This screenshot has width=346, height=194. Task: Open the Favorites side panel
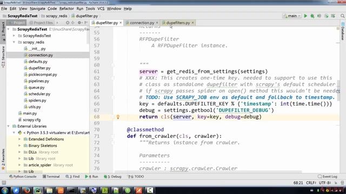click(x=3, y=160)
